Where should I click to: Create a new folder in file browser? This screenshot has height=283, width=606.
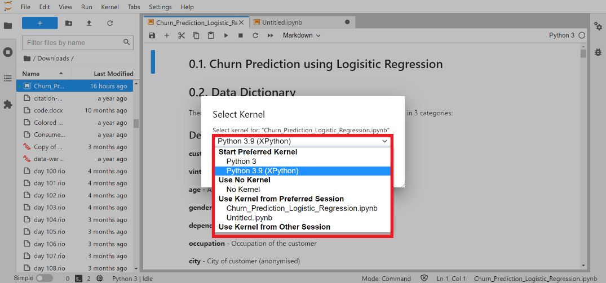click(x=68, y=23)
